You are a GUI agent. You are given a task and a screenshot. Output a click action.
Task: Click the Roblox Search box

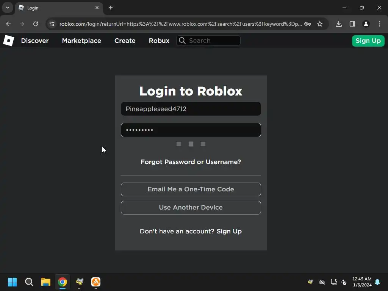click(208, 41)
